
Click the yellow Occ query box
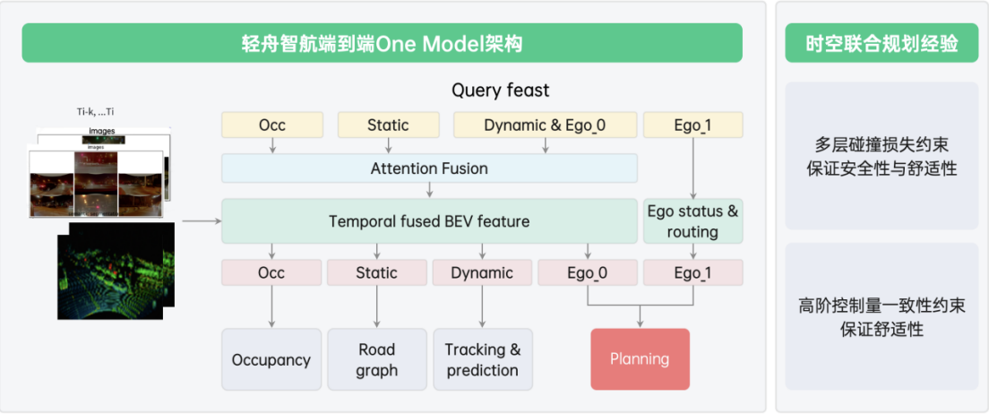click(x=271, y=125)
